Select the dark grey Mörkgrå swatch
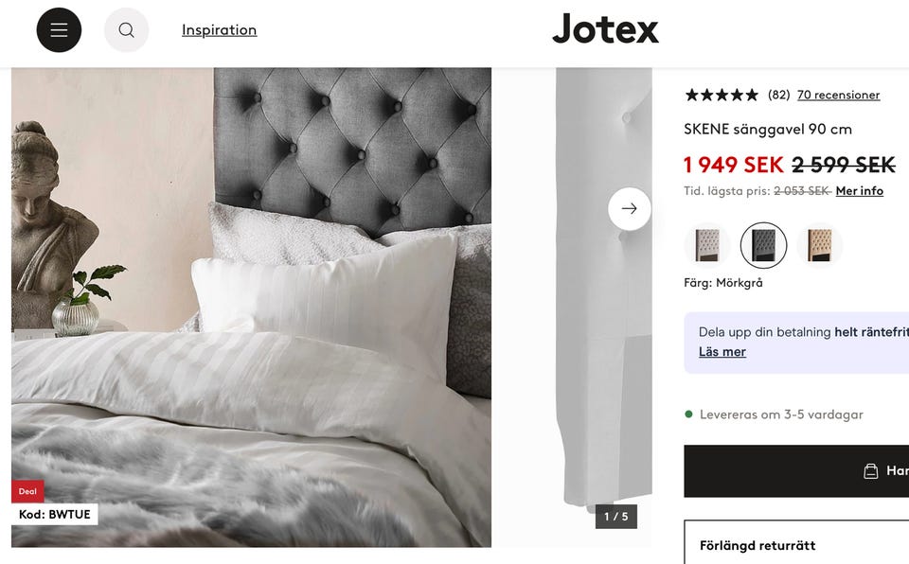Viewport: 909px width, 564px height. coord(763,245)
